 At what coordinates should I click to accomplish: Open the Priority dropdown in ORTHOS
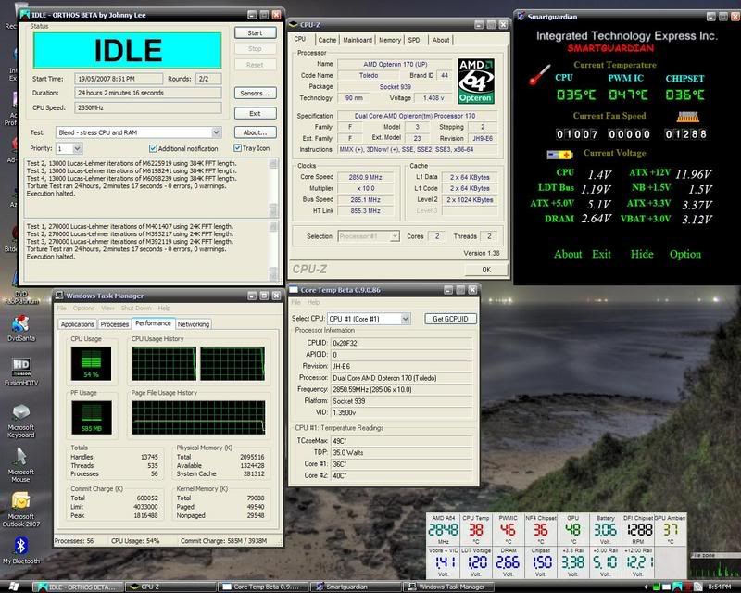click(78, 148)
